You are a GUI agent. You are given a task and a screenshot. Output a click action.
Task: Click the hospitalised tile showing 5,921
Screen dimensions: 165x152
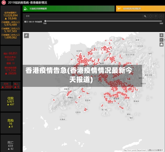coord(11,101)
